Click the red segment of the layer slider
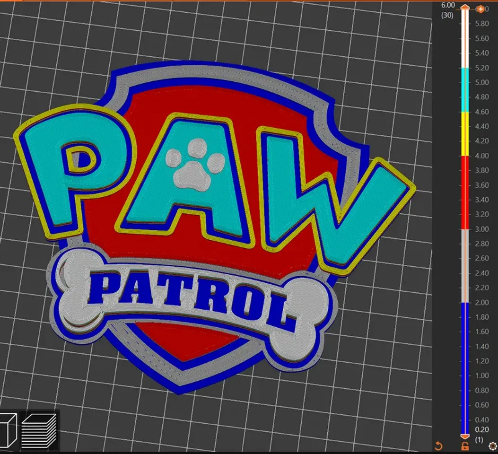 click(x=465, y=192)
